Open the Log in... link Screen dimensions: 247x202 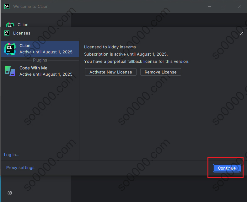(x=12, y=155)
